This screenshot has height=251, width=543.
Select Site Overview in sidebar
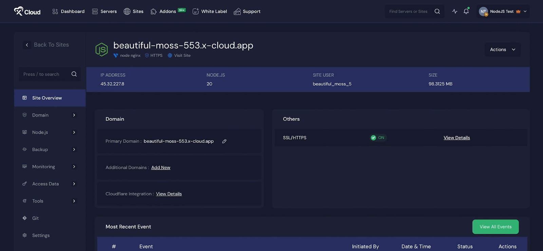[50, 98]
